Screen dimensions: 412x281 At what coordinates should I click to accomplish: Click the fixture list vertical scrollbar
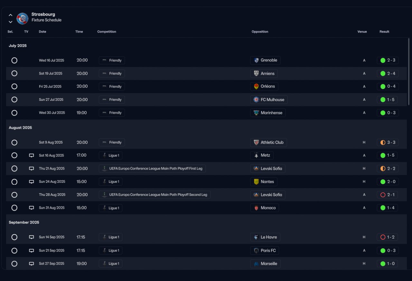pyautogui.click(x=409, y=71)
